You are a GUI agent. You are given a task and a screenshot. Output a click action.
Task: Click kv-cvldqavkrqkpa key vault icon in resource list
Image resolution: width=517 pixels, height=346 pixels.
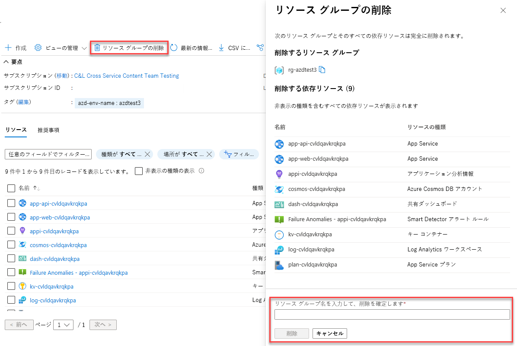coord(22,286)
